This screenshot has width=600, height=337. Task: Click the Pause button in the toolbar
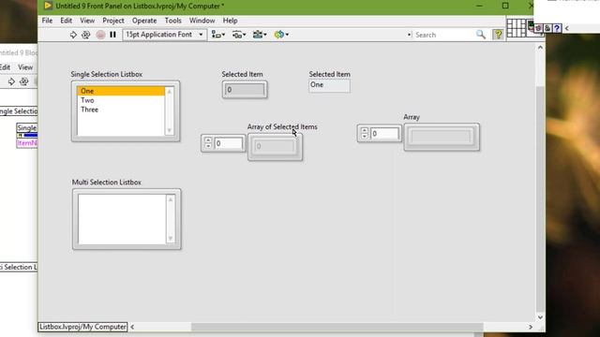click(x=112, y=35)
